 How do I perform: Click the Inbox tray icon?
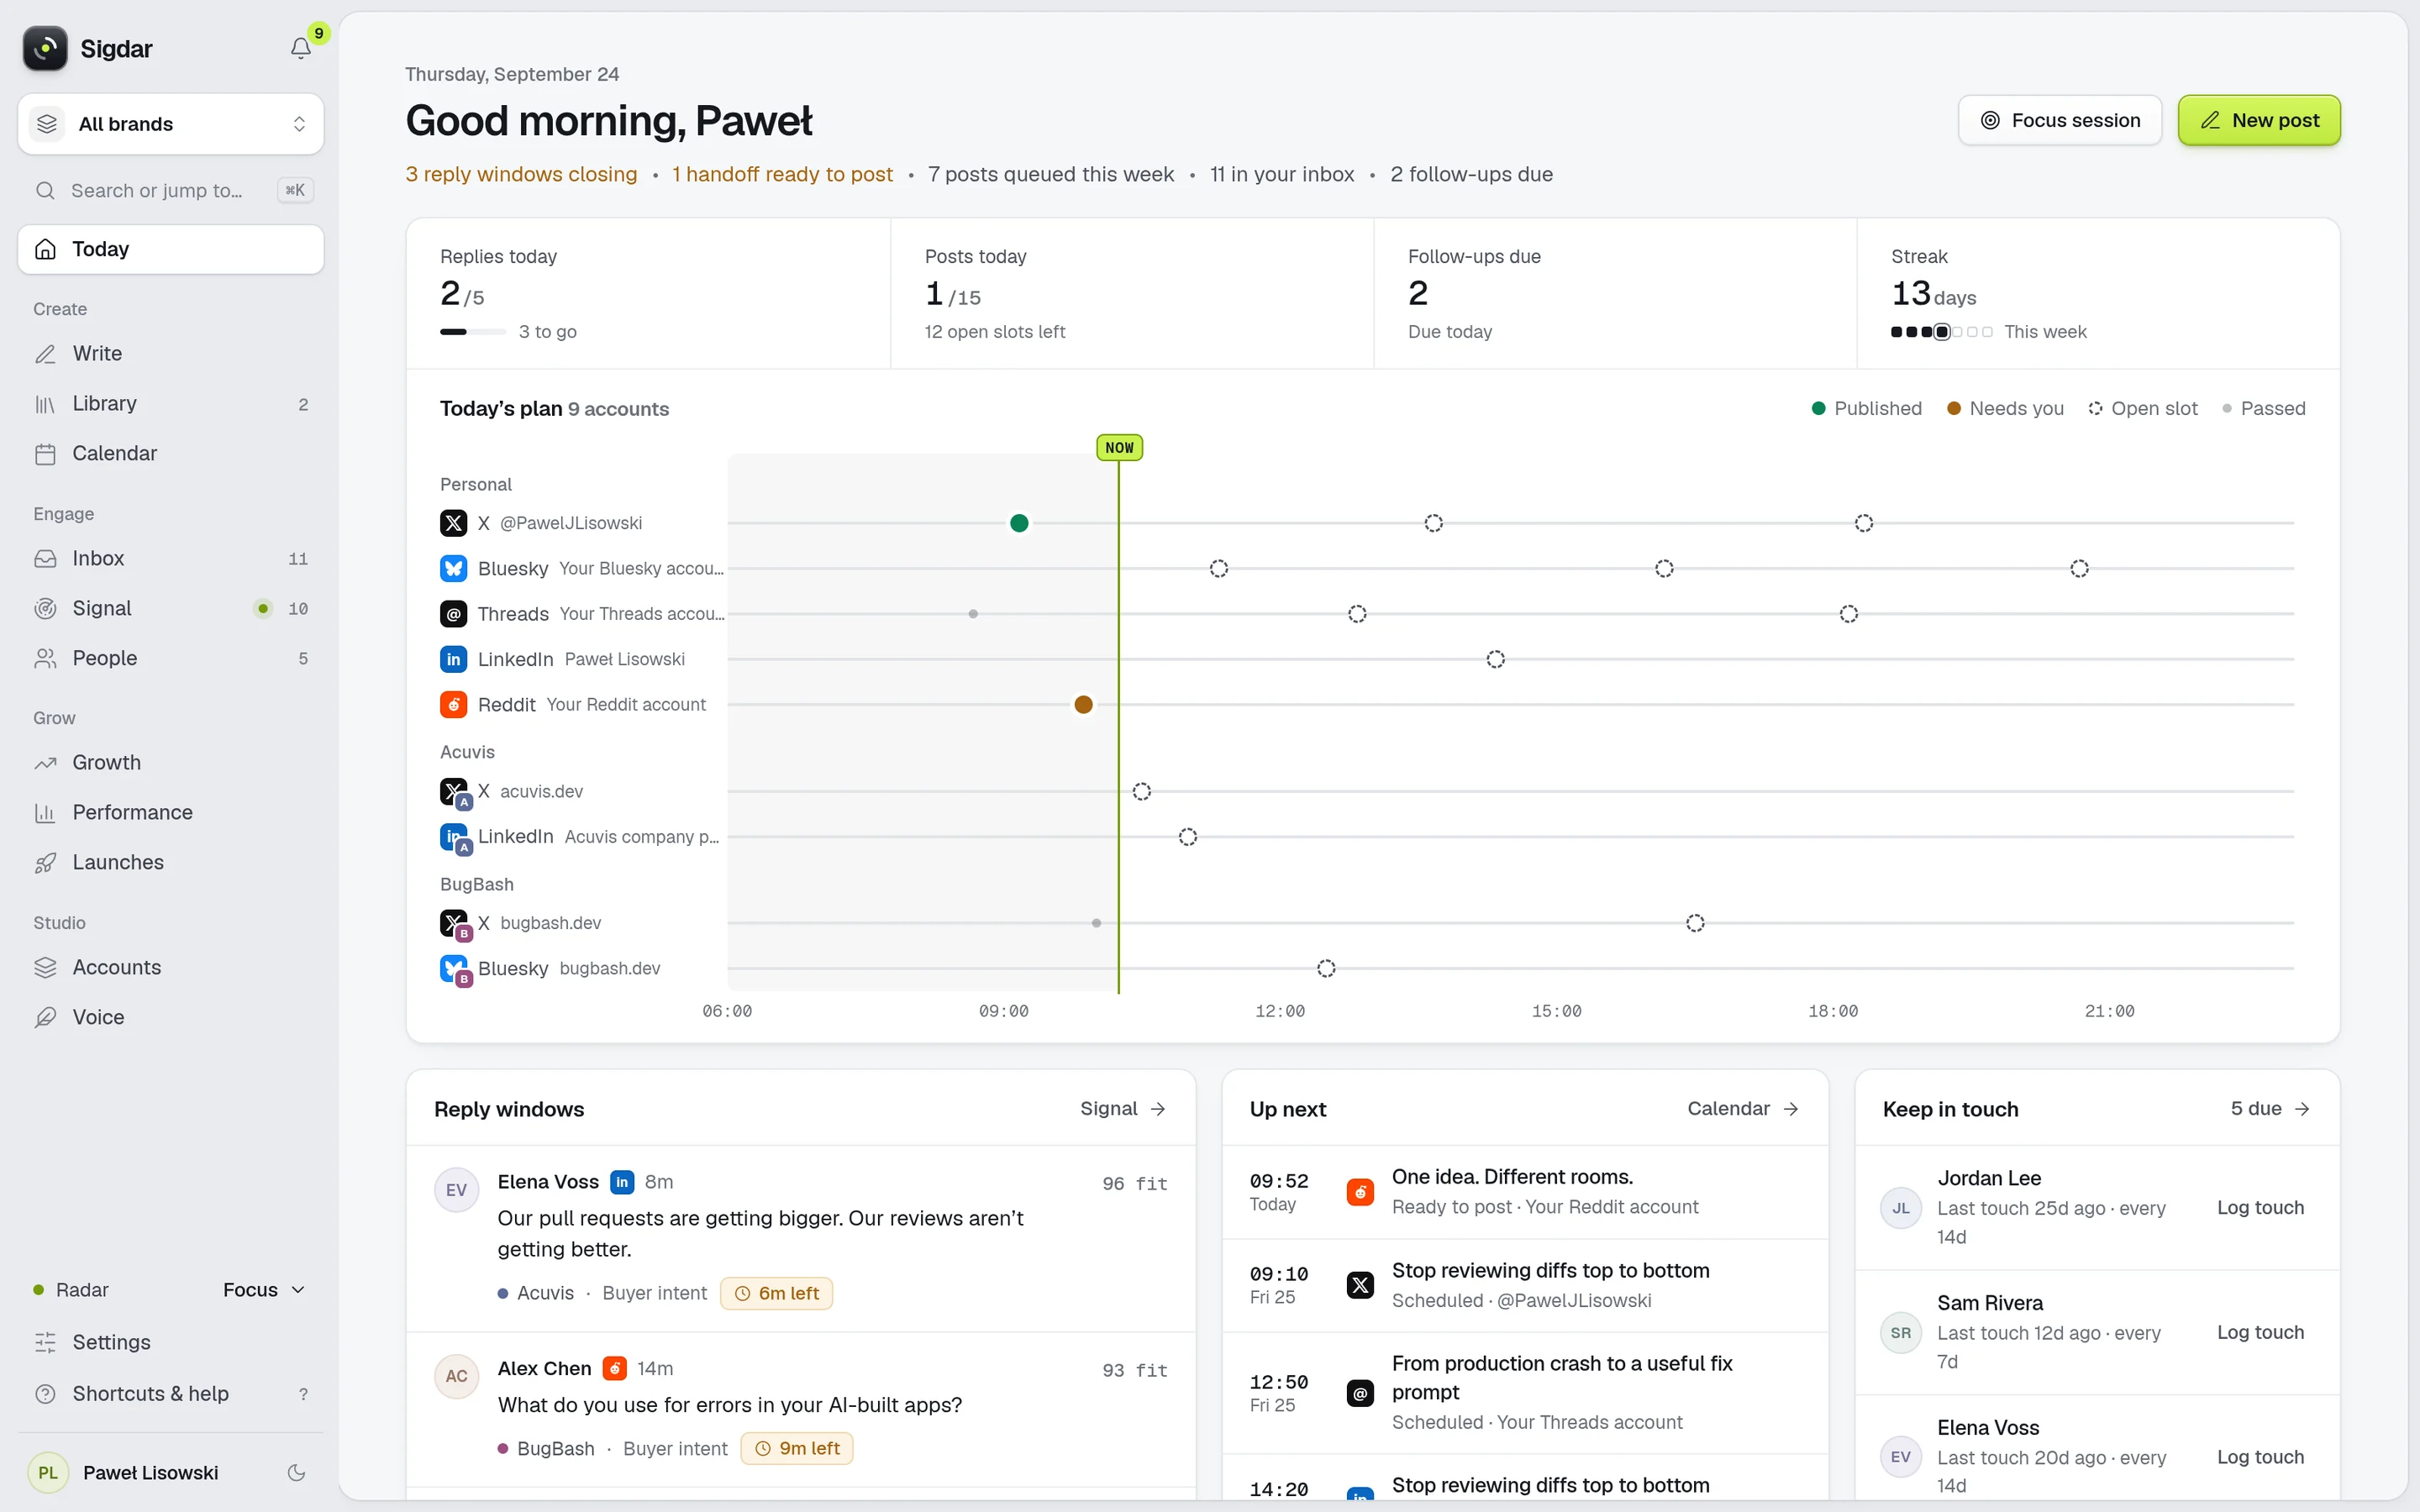46,559
